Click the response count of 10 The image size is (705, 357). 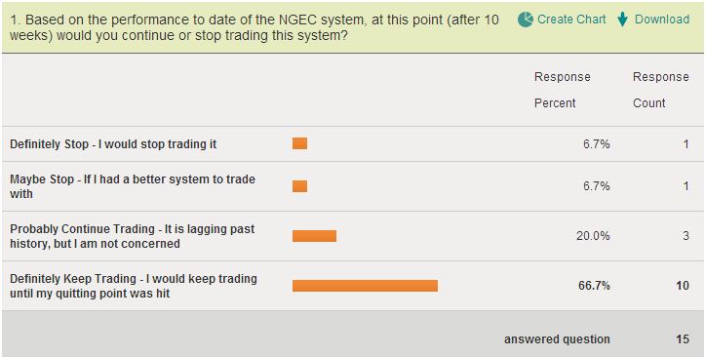click(x=683, y=286)
